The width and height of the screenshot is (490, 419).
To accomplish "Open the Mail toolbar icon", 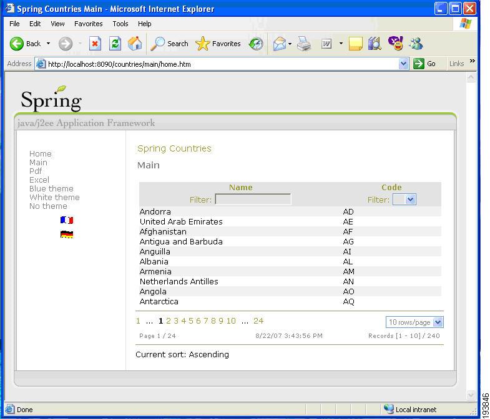I will click(280, 44).
